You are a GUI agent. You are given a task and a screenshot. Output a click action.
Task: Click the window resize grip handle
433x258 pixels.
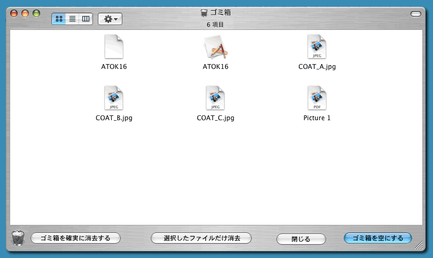click(x=419, y=245)
